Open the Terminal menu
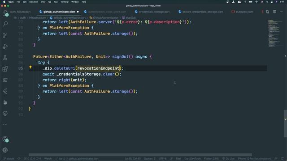 pyautogui.click(x=65, y=2)
